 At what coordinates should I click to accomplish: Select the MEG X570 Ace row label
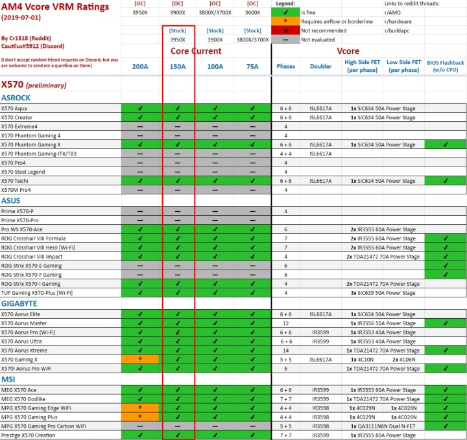[x=18, y=390]
